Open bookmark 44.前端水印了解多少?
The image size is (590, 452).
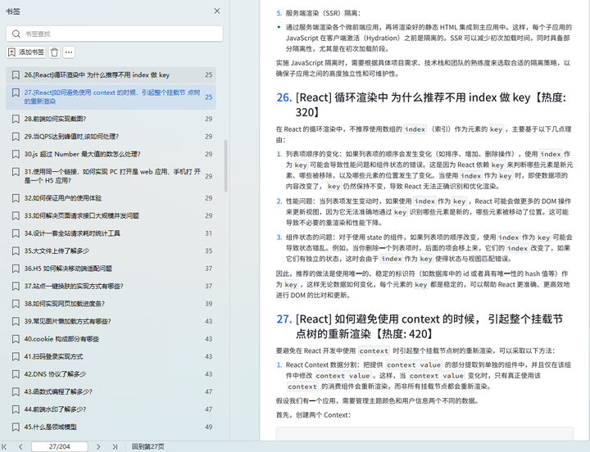pos(111,409)
